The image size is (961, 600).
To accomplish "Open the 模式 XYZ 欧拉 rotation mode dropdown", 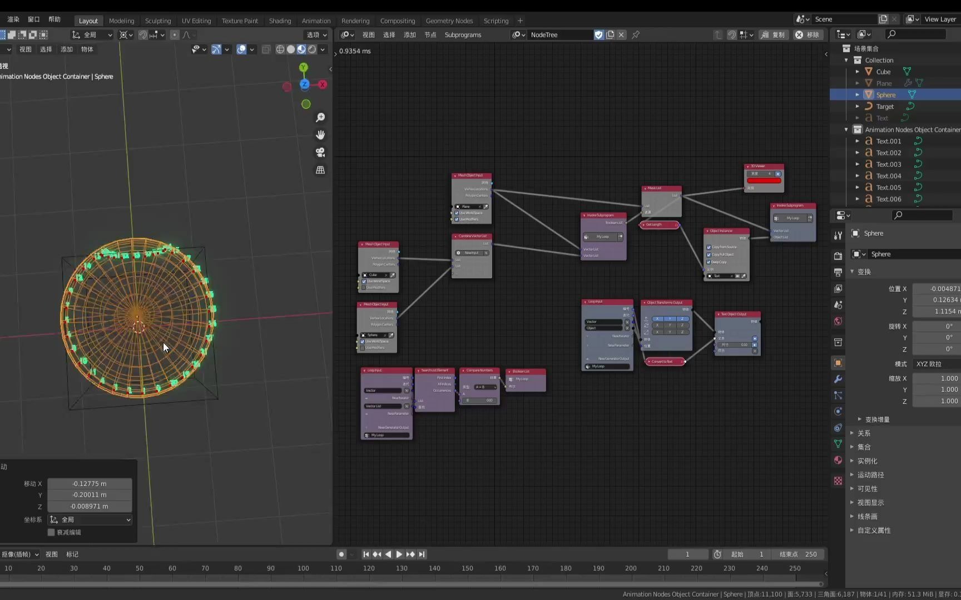I will pyautogui.click(x=937, y=364).
